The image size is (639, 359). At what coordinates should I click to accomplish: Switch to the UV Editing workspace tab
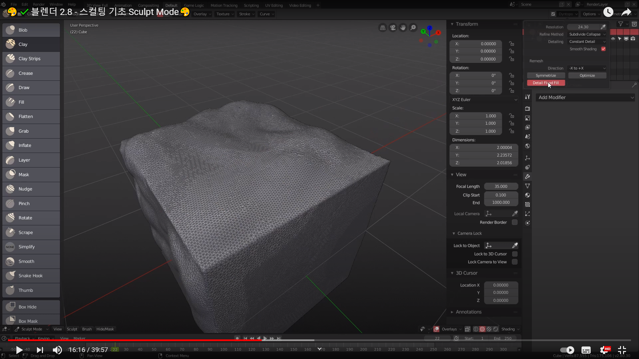click(274, 5)
